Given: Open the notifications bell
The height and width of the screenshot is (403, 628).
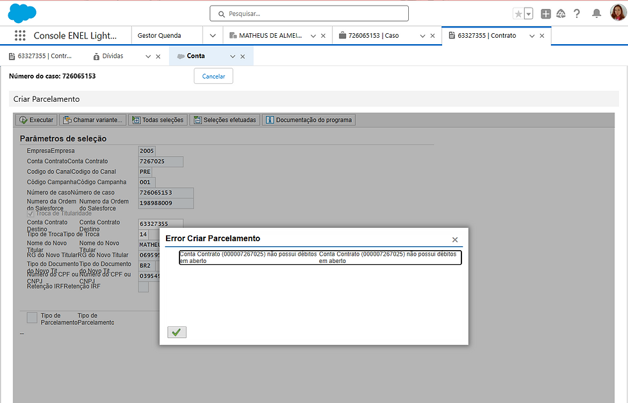Looking at the screenshot, I should click(x=597, y=14).
